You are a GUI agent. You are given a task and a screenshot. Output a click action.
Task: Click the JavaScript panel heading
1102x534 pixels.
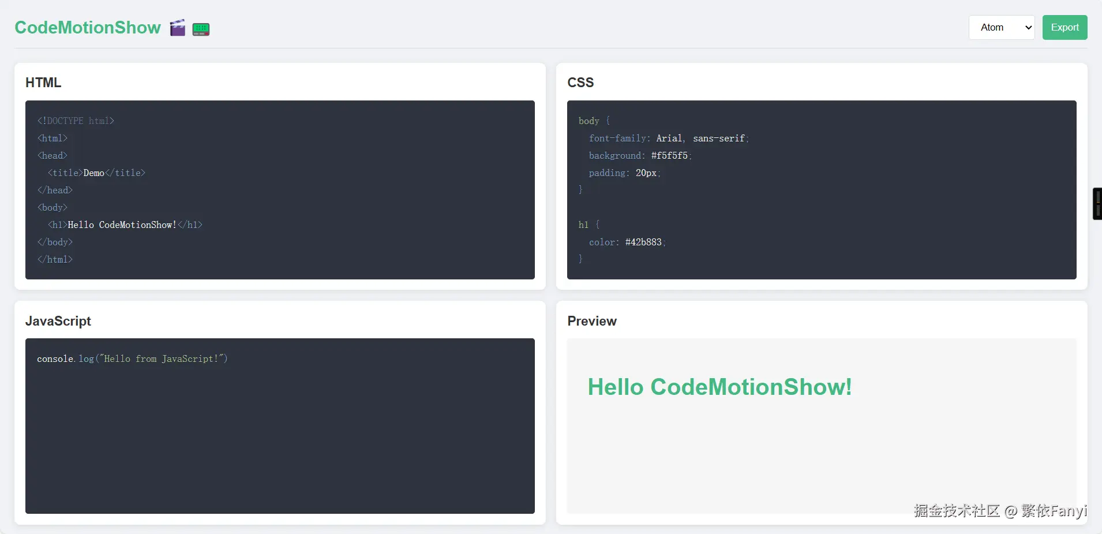tap(58, 321)
